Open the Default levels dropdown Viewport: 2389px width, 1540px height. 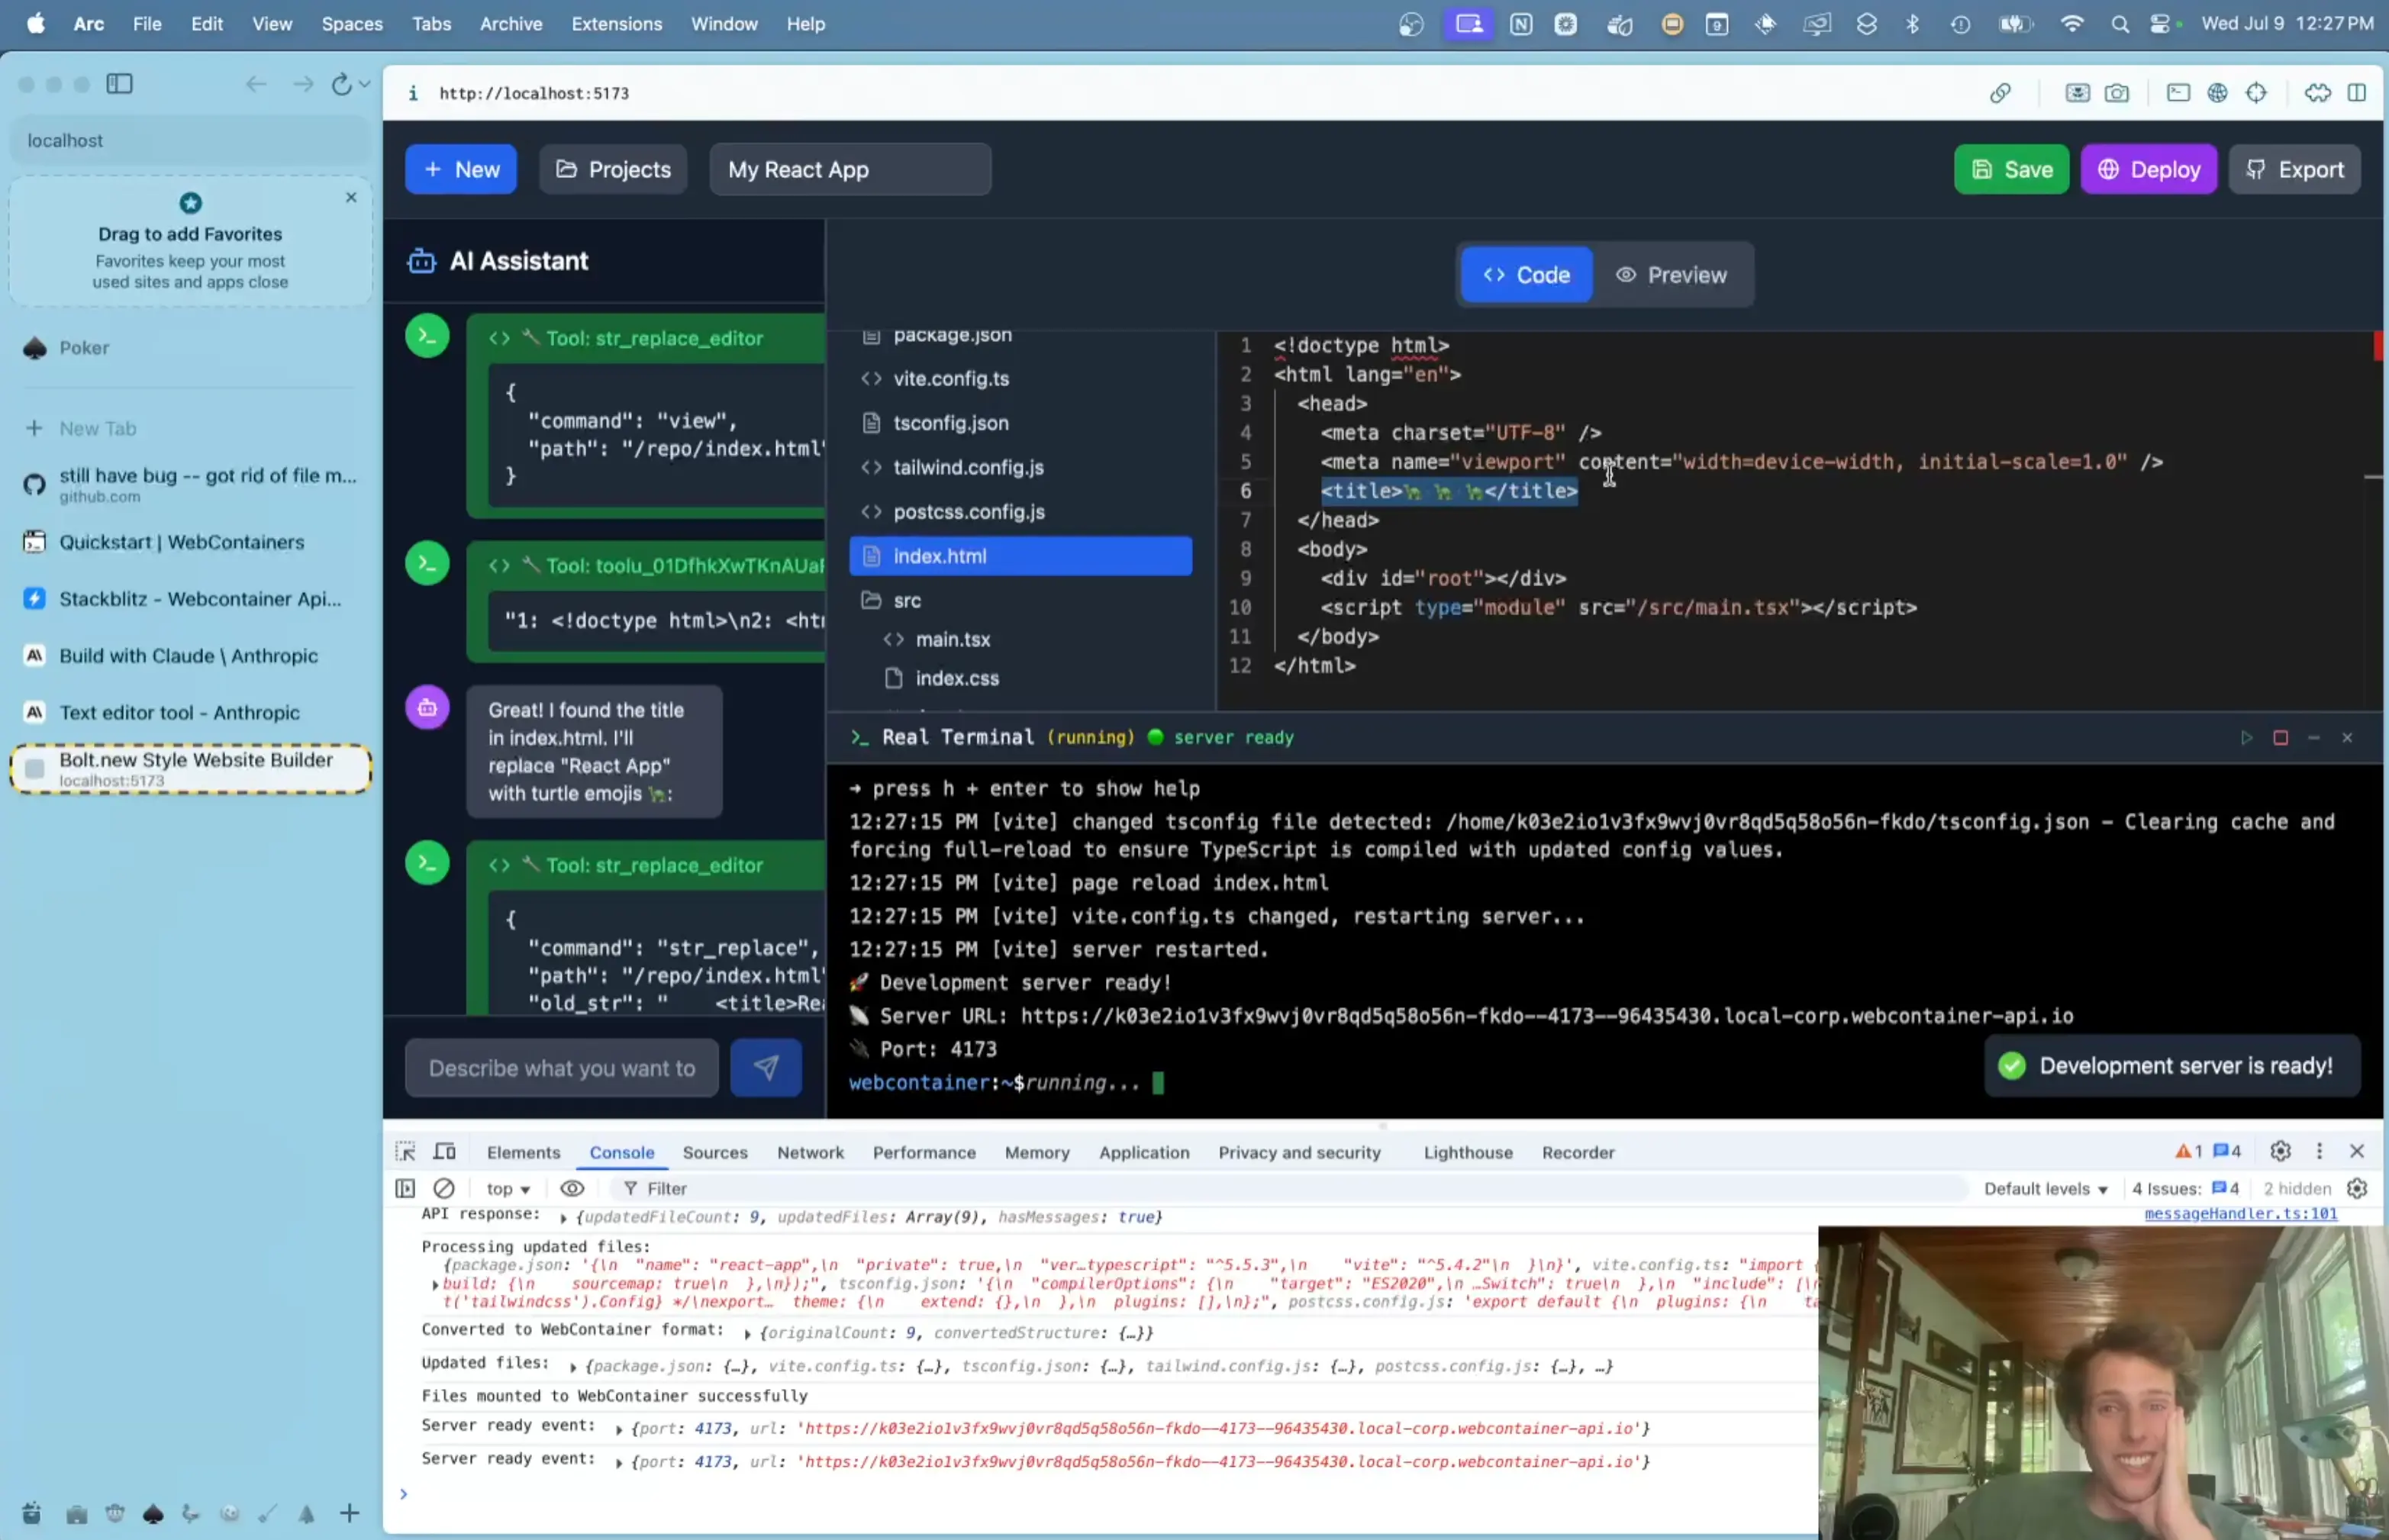(2045, 1188)
